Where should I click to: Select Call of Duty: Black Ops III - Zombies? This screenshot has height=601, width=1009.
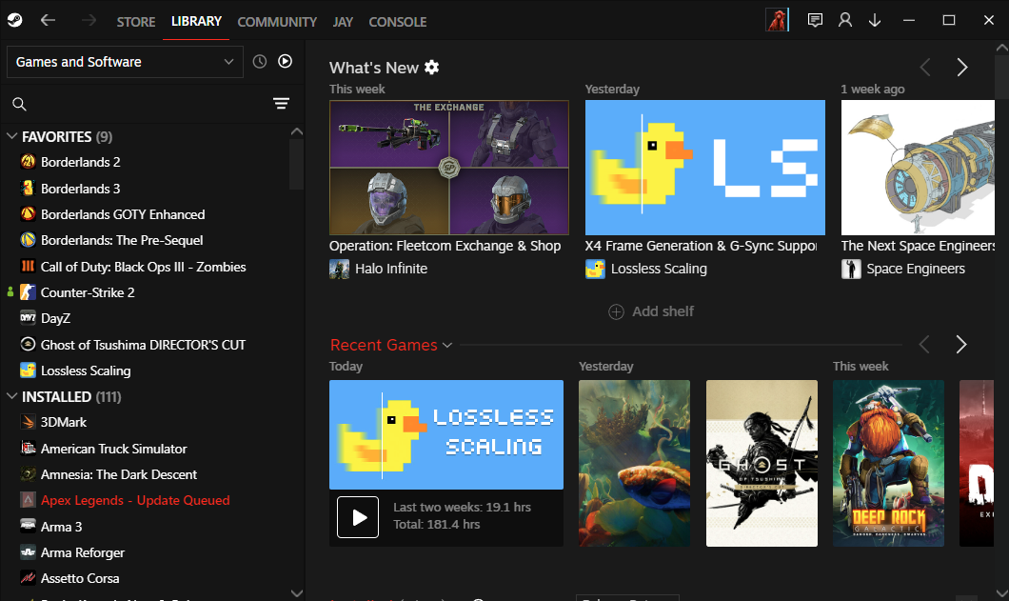click(x=144, y=267)
